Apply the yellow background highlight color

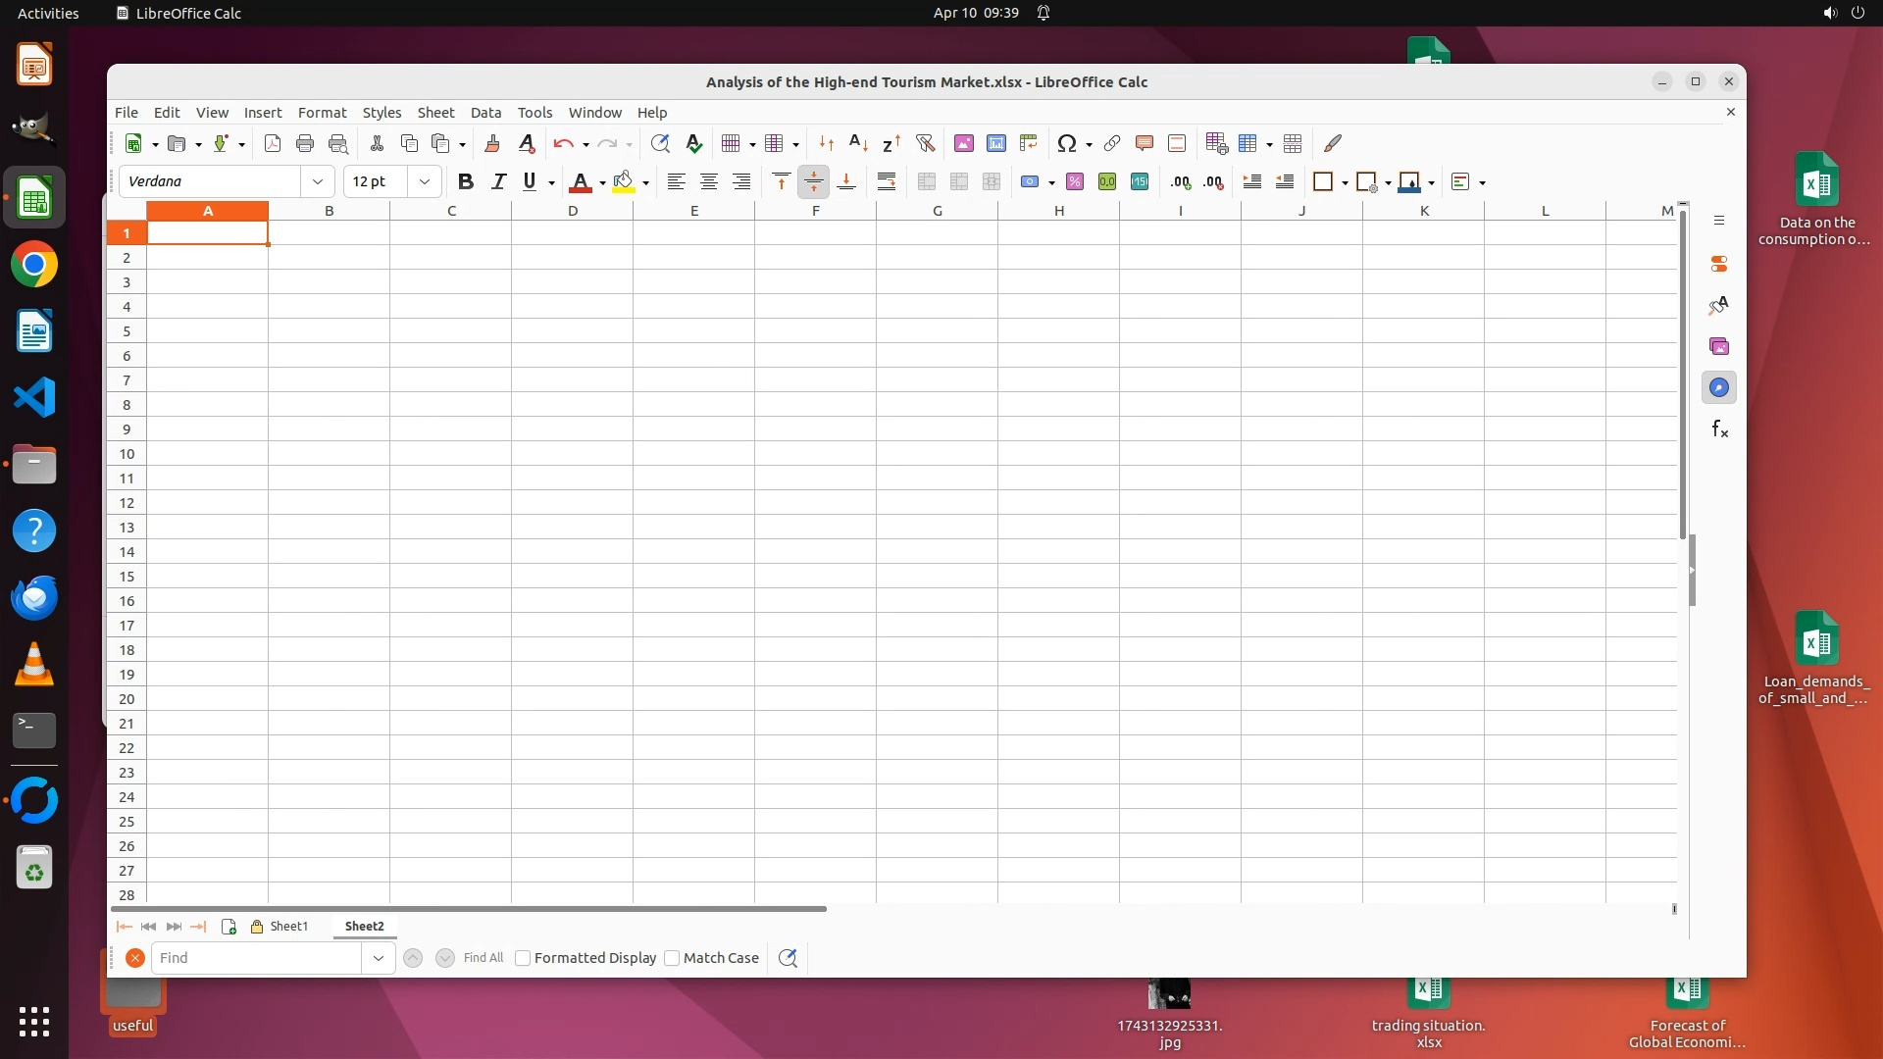coord(623,181)
